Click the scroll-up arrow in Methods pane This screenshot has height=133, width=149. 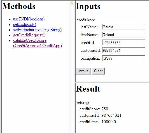(71, 3)
